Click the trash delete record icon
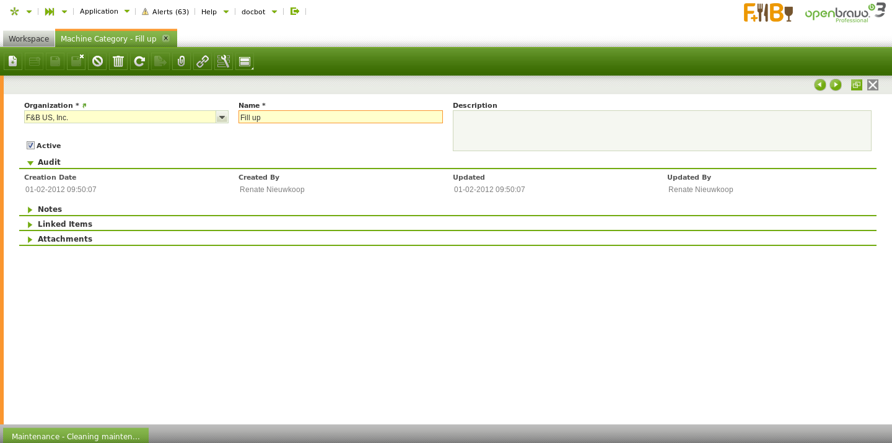 (118, 61)
